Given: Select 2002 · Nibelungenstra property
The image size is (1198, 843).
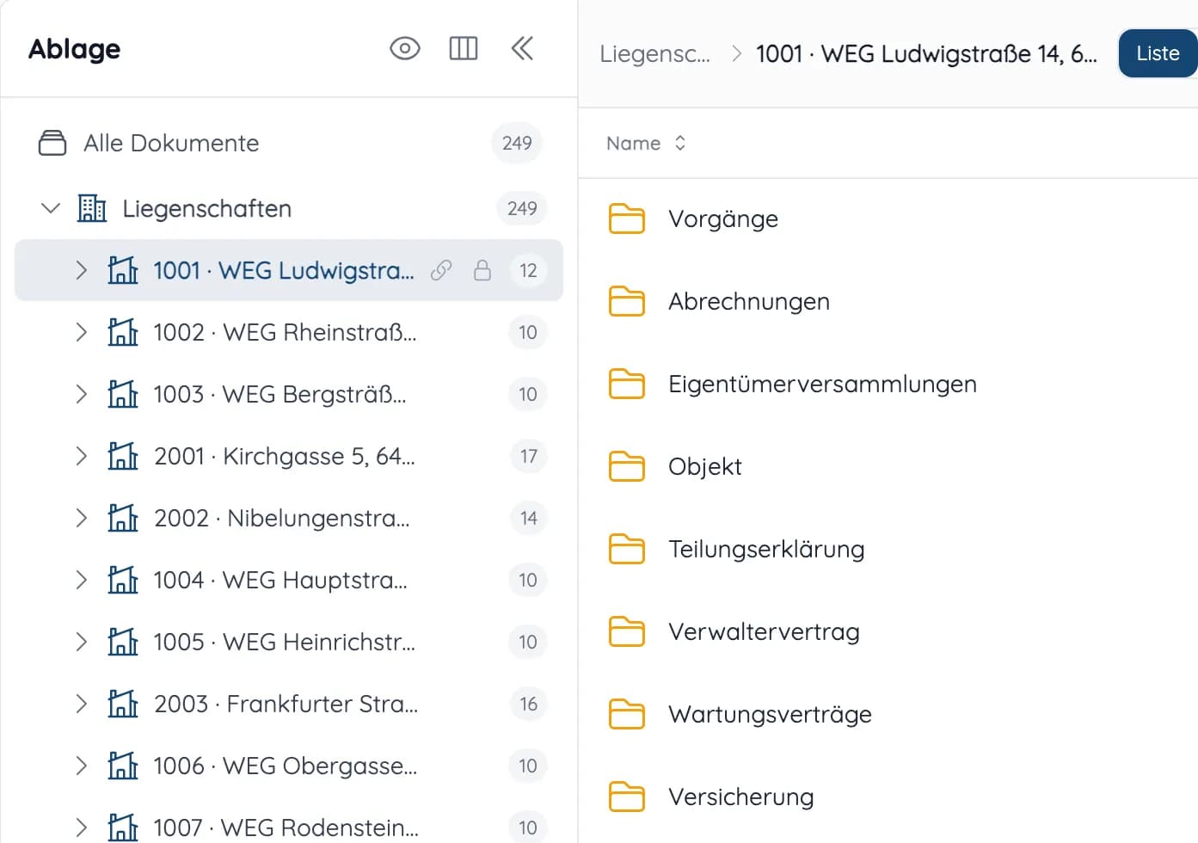Looking at the screenshot, I should pos(290,518).
